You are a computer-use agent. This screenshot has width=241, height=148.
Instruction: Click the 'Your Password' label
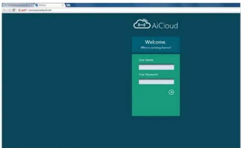[x=148, y=74]
